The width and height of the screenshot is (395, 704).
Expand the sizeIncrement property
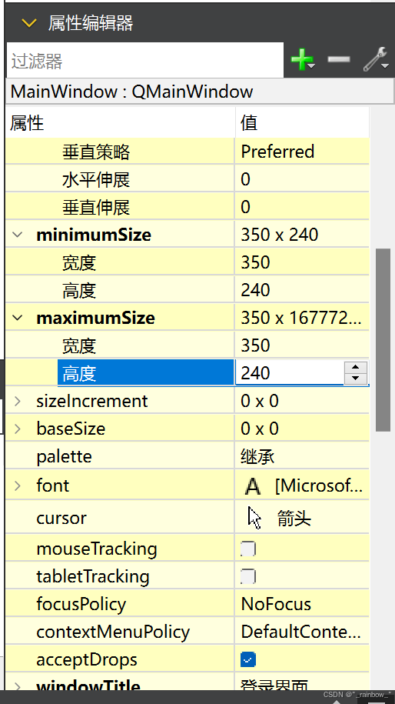point(18,401)
